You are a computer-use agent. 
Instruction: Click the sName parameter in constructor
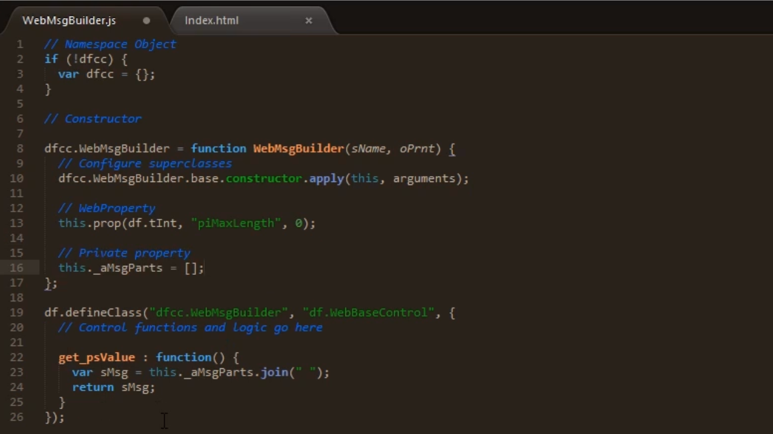tap(368, 149)
